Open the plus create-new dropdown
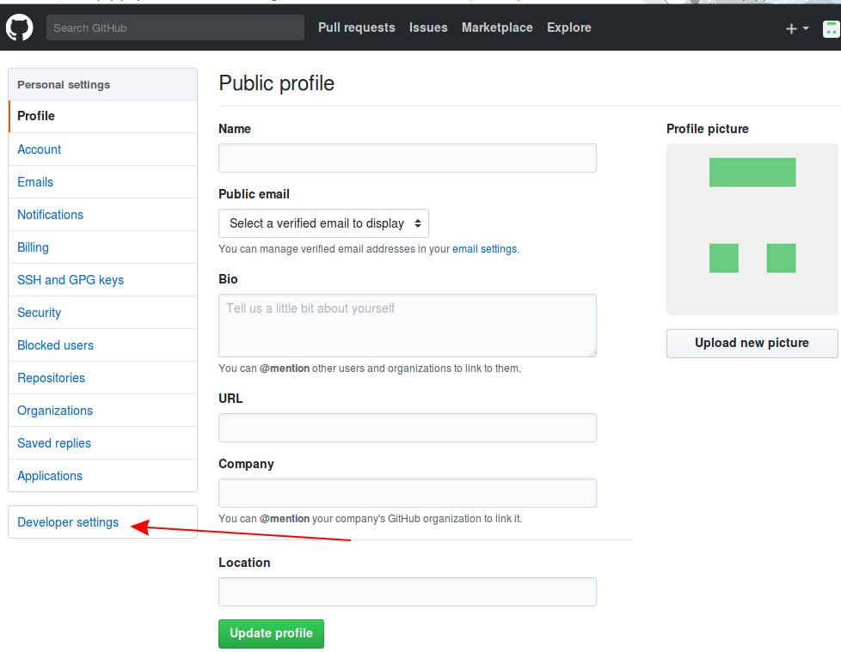Image resolution: width=841 pixels, height=652 pixels. 797,28
